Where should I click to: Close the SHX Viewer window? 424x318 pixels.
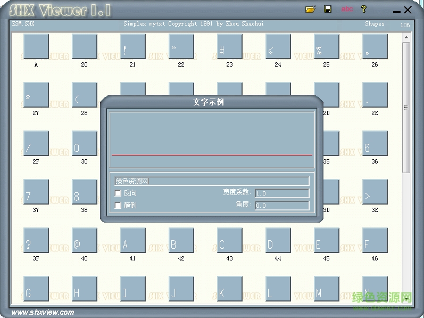click(x=408, y=10)
